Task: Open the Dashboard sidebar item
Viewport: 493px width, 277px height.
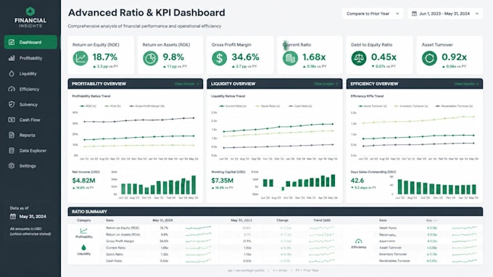Action: 30,42
